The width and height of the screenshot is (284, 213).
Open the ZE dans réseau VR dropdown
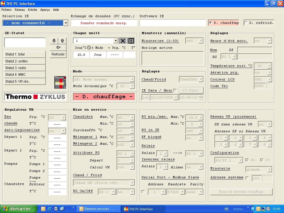[270, 124]
